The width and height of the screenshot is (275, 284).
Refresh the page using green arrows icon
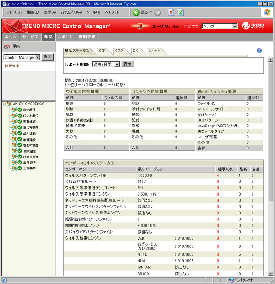click(181, 12)
